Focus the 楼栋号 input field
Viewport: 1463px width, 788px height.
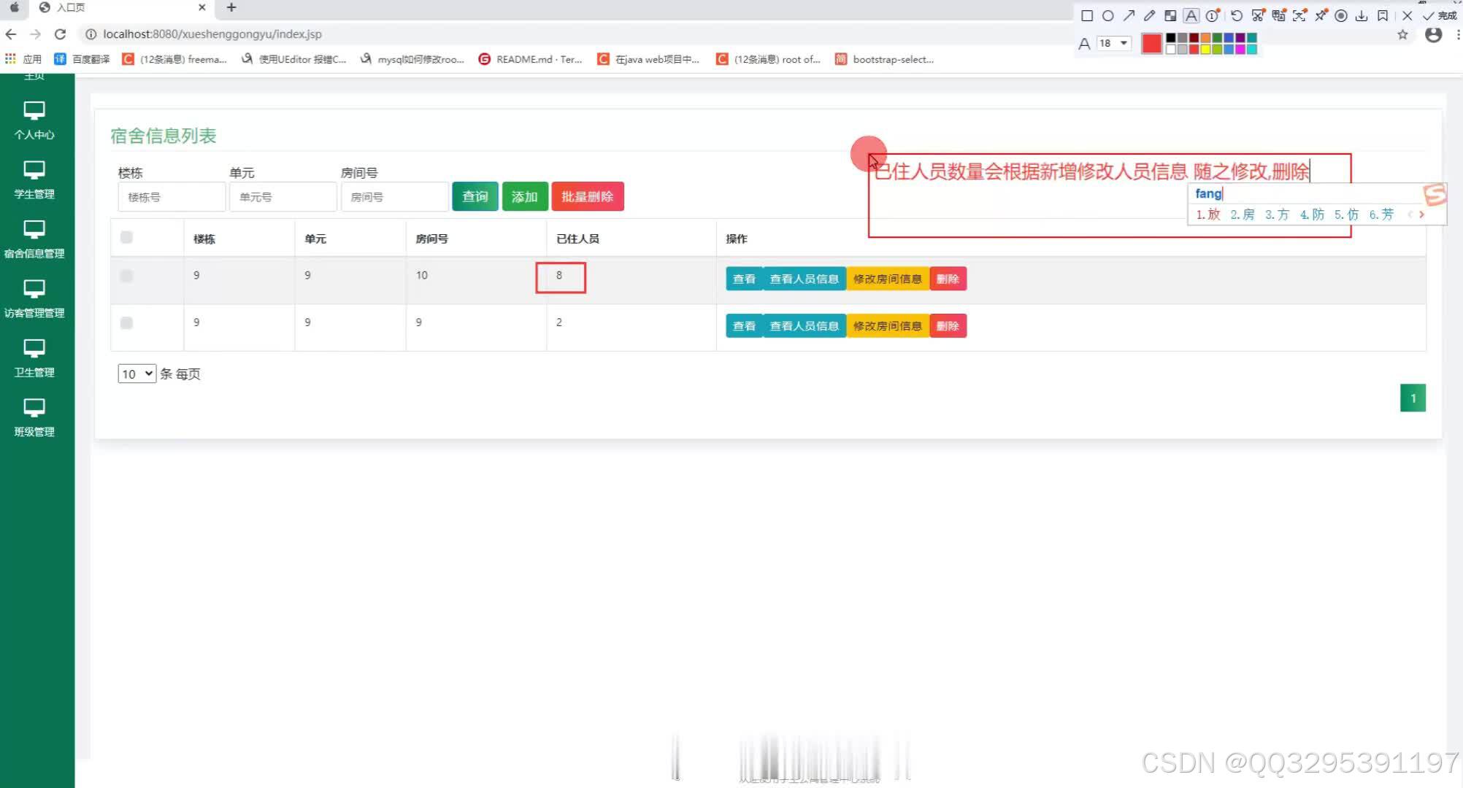172,197
